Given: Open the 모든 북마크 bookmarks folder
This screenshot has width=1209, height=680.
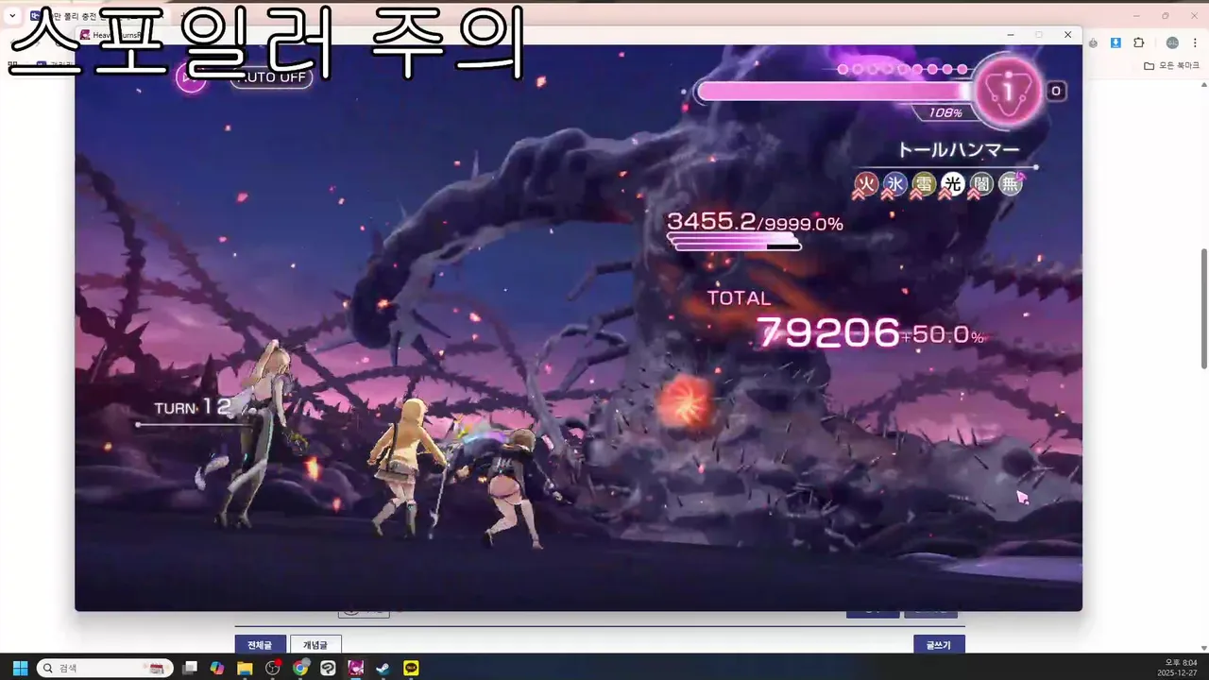Looking at the screenshot, I should [x=1171, y=65].
